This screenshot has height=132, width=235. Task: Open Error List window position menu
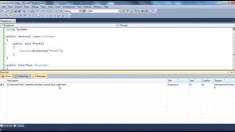228,72
